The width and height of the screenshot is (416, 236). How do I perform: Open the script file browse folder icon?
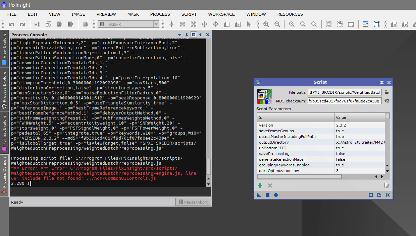(387, 92)
